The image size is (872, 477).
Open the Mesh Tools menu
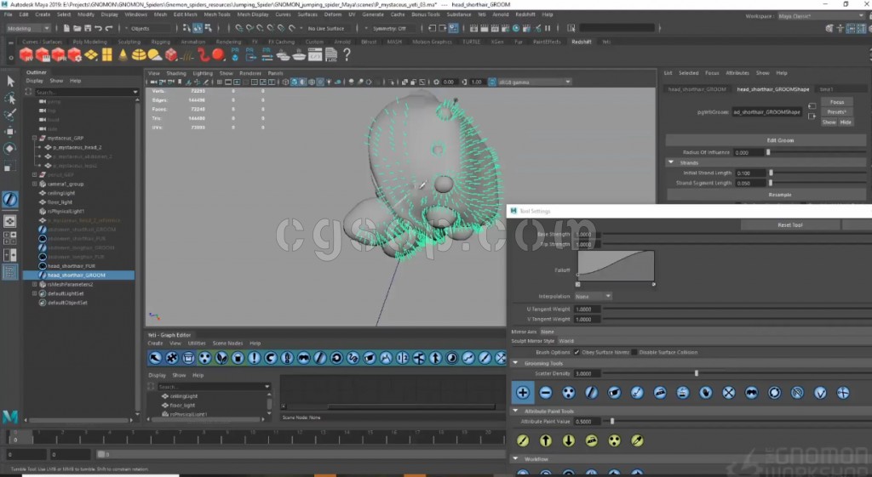(x=217, y=14)
